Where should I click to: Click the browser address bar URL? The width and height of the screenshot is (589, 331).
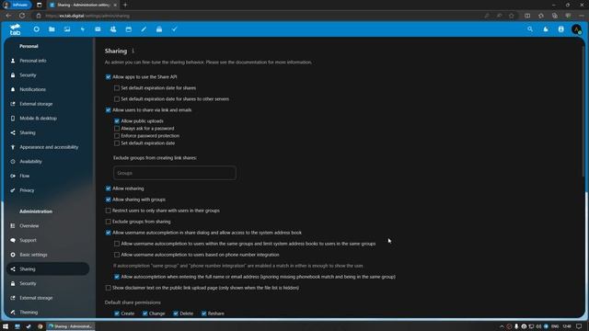pos(87,16)
